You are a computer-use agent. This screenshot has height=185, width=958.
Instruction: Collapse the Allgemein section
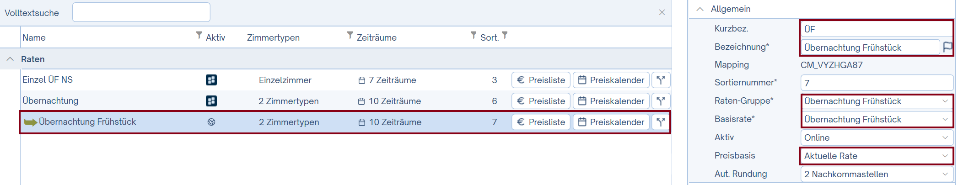click(x=700, y=9)
